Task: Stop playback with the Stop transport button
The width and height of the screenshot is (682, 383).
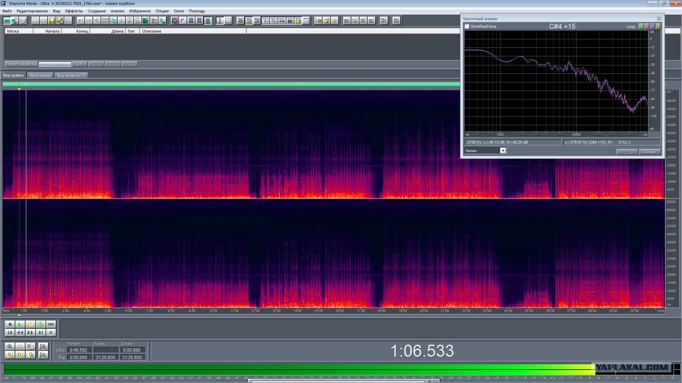Action: pyautogui.click(x=9, y=324)
